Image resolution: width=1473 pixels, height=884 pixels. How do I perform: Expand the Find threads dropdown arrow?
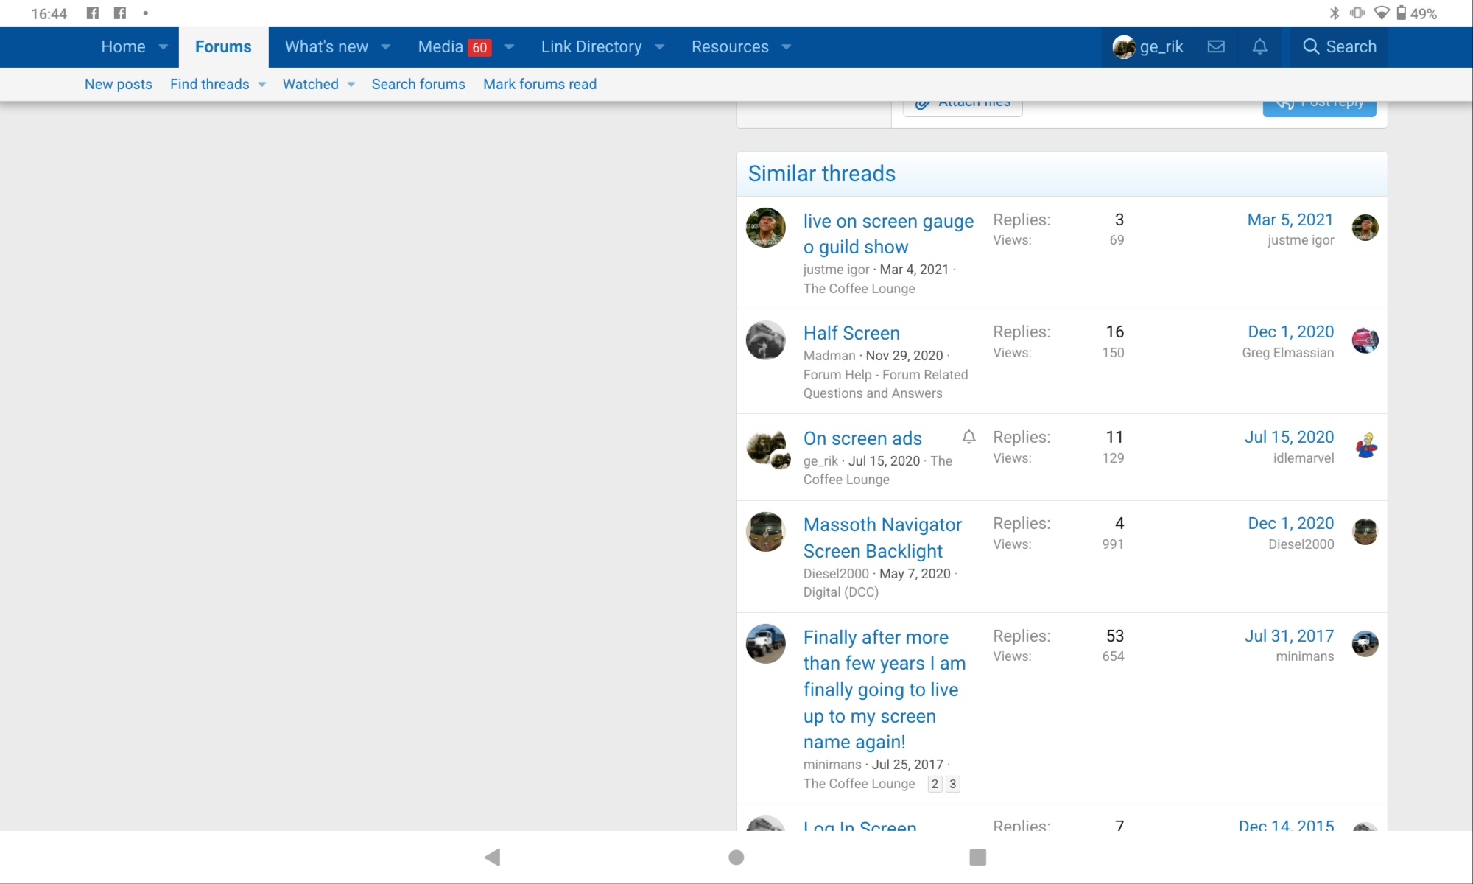261,84
